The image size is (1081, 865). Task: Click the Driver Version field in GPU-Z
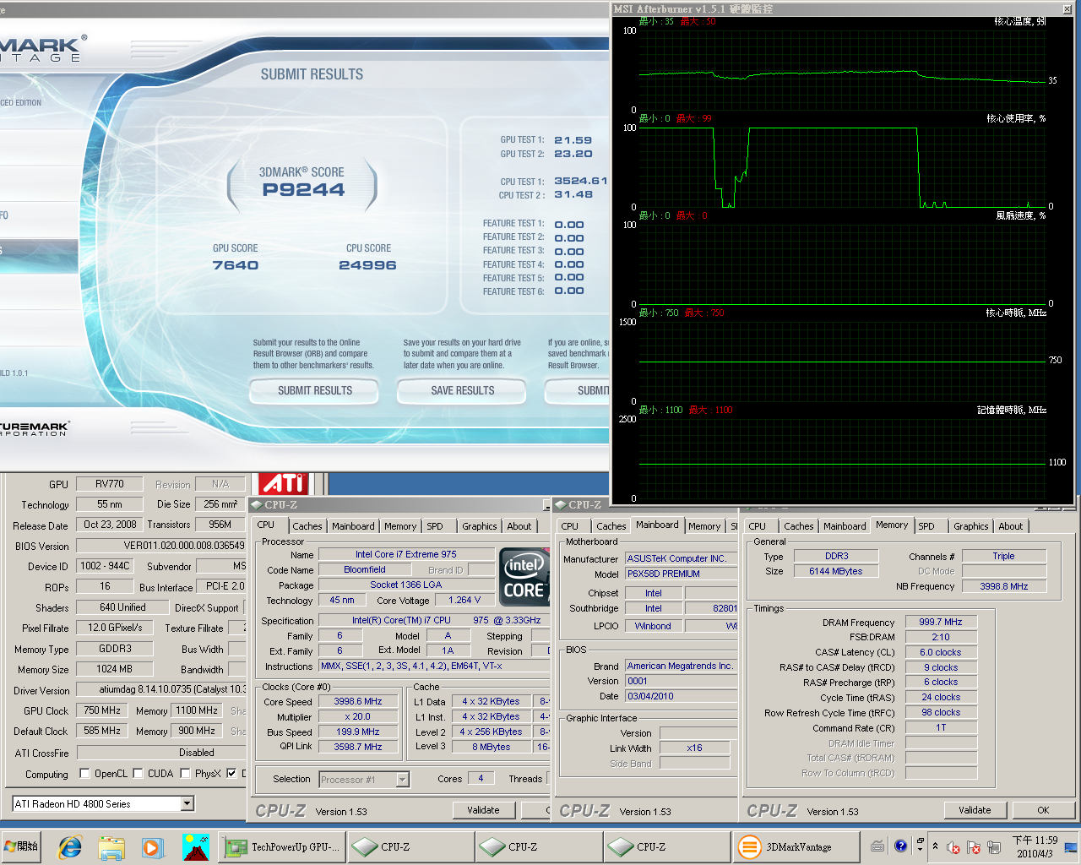pyautogui.click(x=160, y=690)
